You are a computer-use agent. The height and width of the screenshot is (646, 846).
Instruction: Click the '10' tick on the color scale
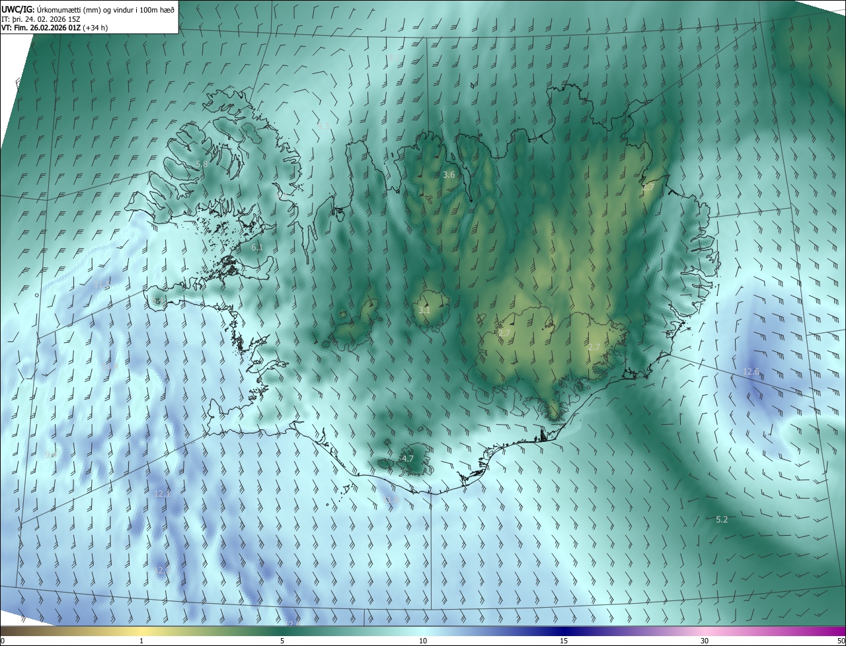pyautogui.click(x=423, y=641)
